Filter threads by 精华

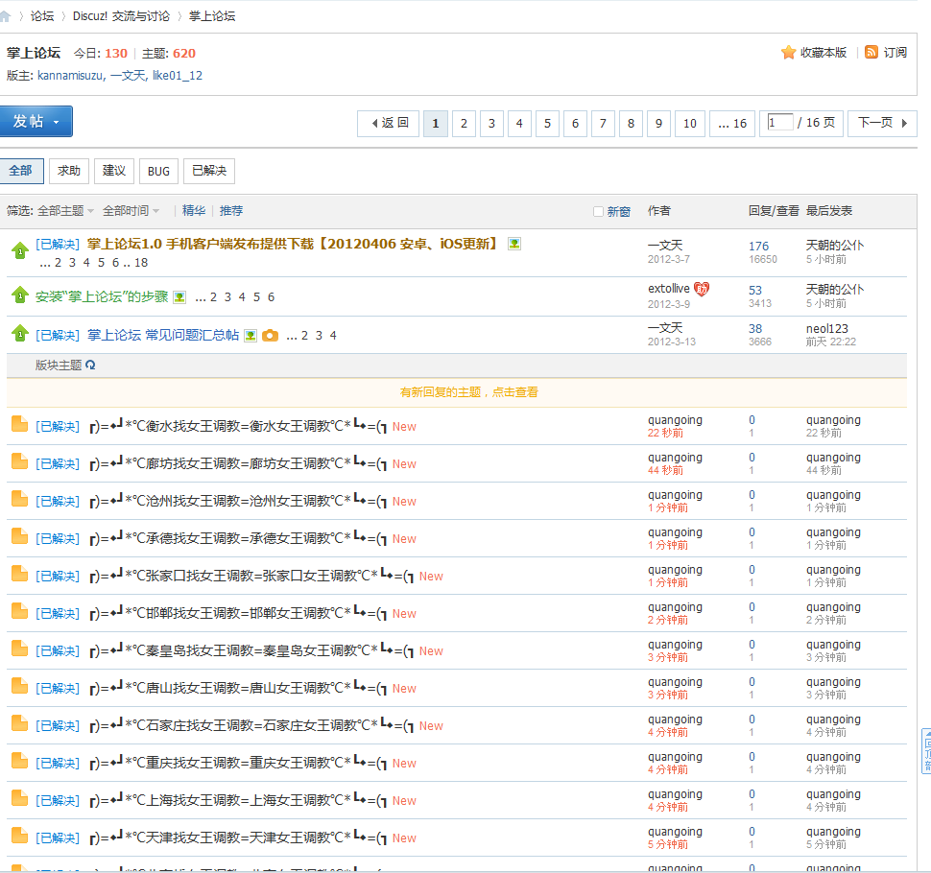tap(194, 211)
